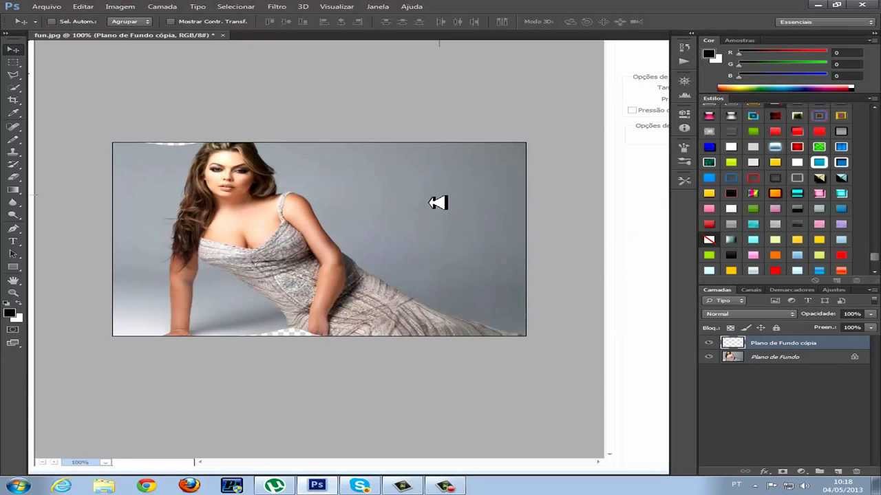The width and height of the screenshot is (881, 495).
Task: Open Firefox from the taskbar
Action: point(189,485)
